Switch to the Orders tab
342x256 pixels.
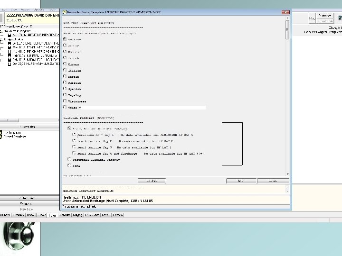pos(41,215)
